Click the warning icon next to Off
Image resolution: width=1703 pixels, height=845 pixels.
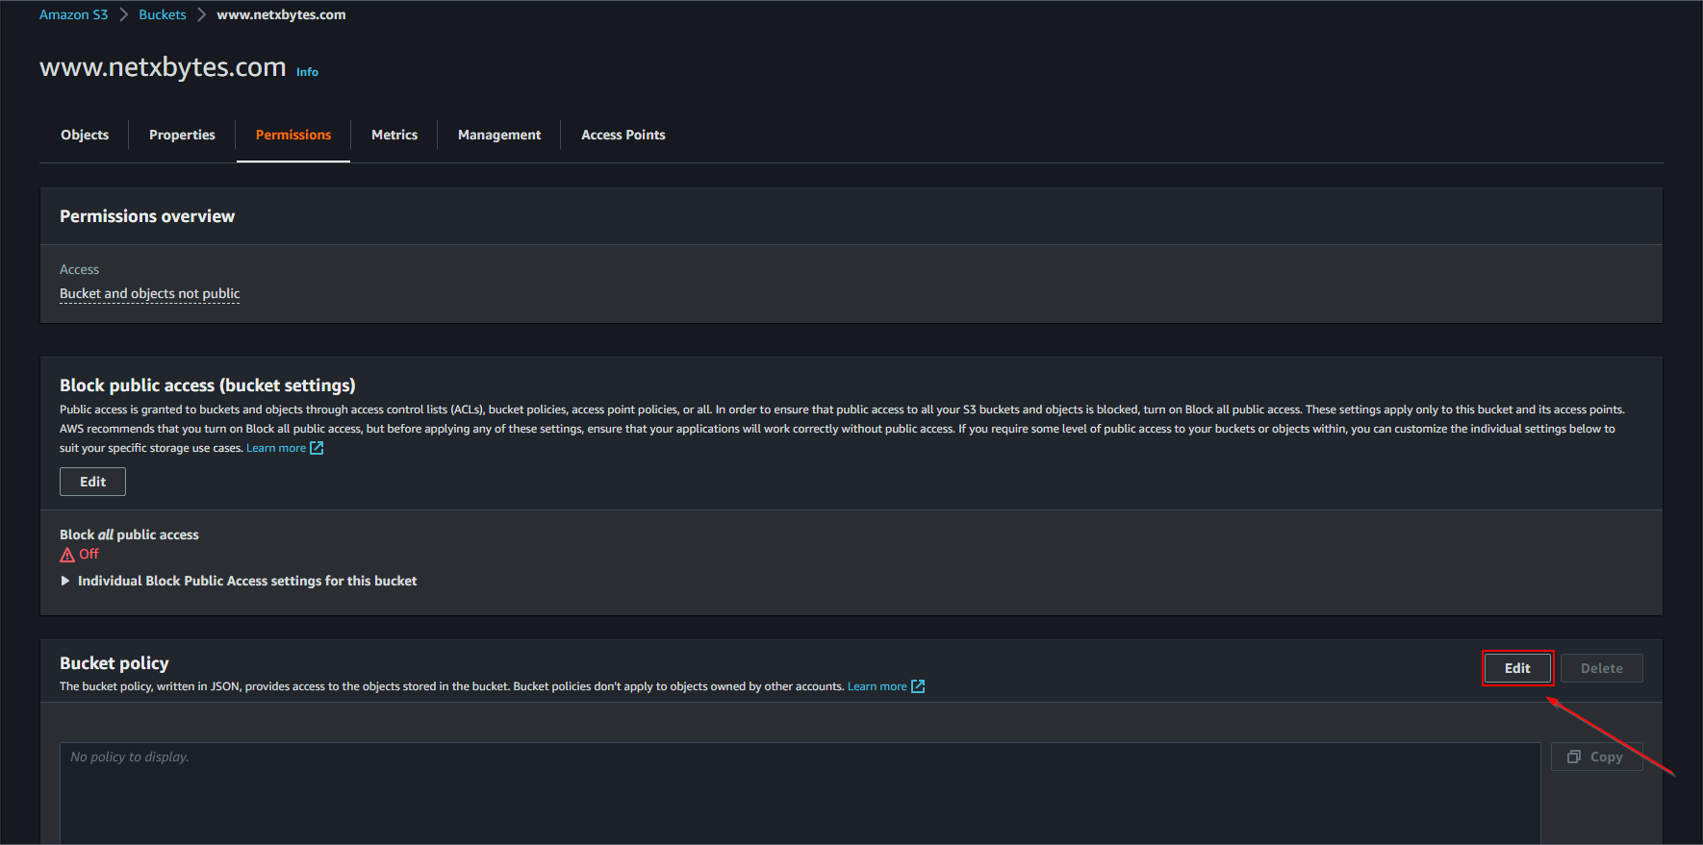point(67,555)
